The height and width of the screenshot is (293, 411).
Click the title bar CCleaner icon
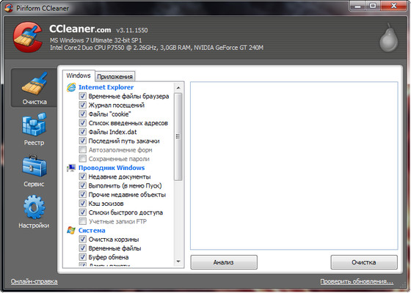[x=8, y=8]
